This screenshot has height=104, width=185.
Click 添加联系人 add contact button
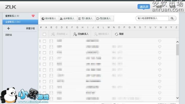pos(81,34)
